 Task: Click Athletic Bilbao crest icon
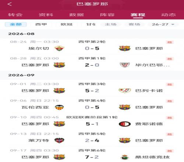125,65
